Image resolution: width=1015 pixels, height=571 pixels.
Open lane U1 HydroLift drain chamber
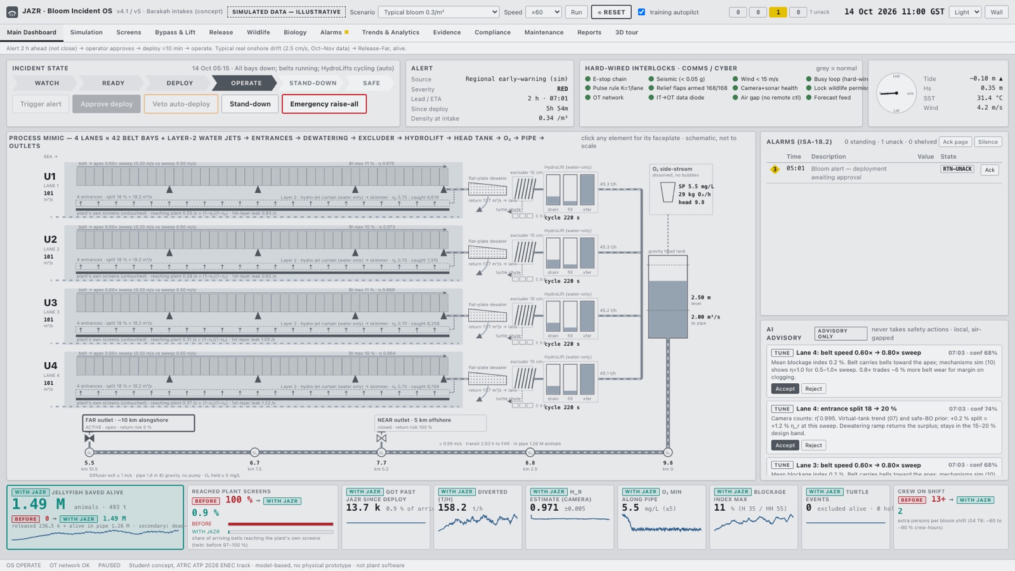coord(553,190)
